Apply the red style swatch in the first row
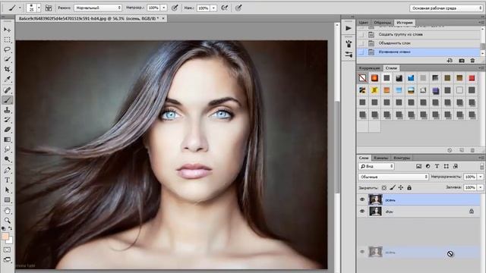 pyautogui.click(x=472, y=78)
